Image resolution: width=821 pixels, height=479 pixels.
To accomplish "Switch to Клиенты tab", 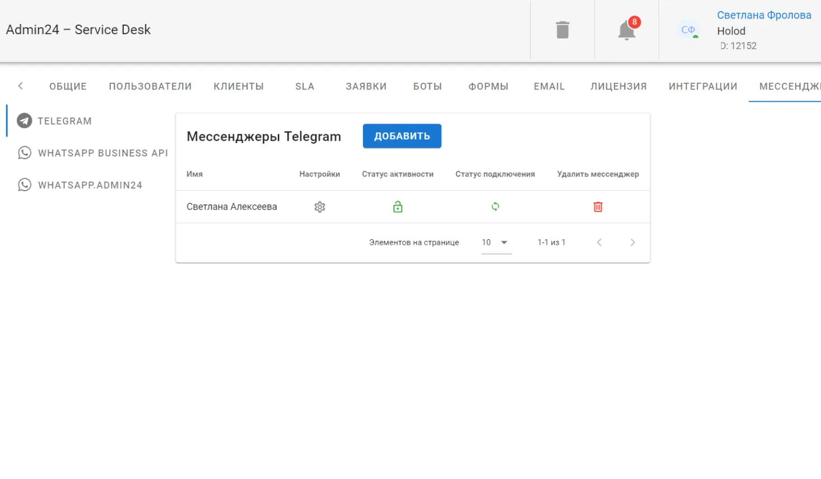I will click(238, 87).
